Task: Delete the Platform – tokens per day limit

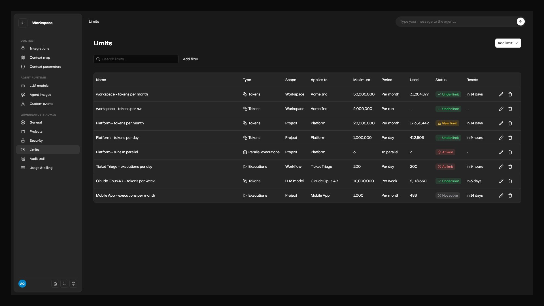Action: pyautogui.click(x=510, y=138)
